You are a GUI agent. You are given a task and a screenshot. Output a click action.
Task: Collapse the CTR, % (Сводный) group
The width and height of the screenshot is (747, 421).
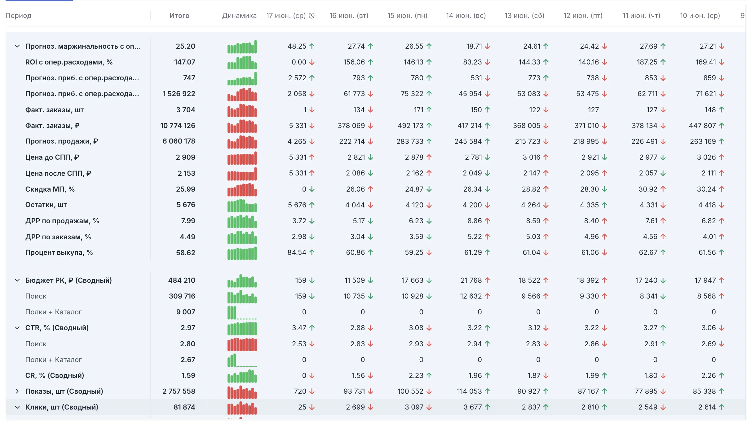pos(17,328)
